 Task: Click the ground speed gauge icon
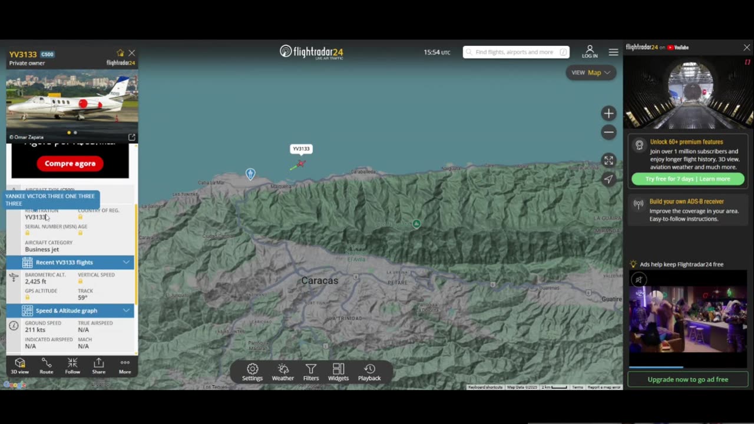click(x=14, y=326)
